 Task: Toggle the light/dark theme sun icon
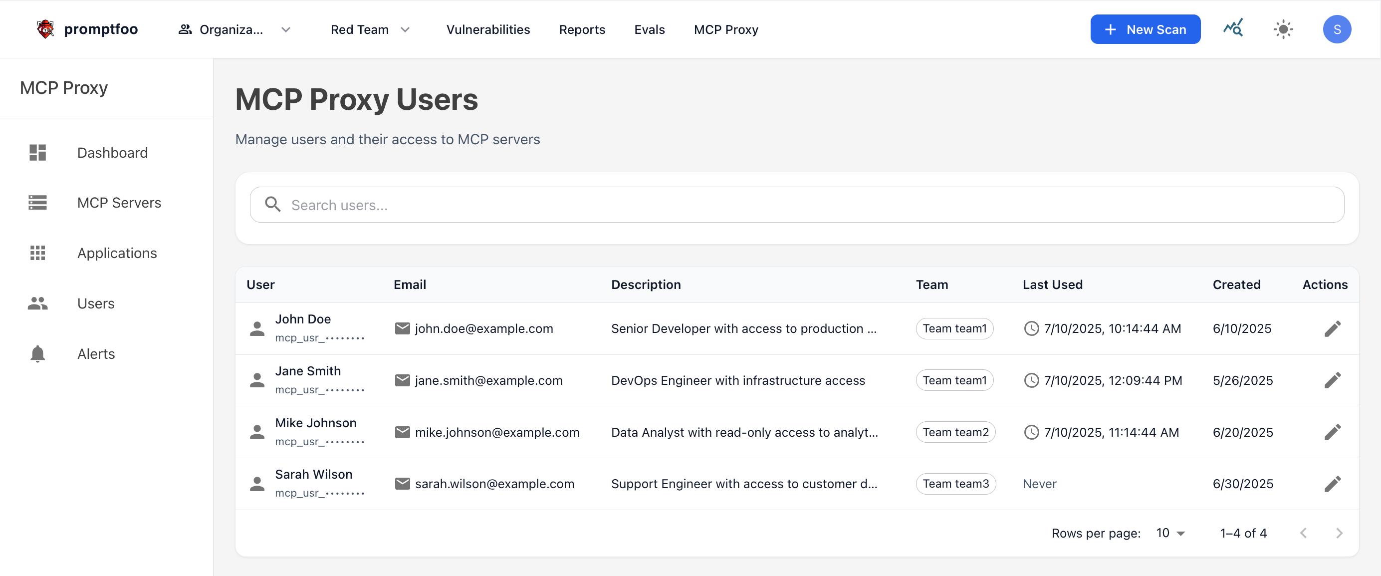[x=1283, y=29]
